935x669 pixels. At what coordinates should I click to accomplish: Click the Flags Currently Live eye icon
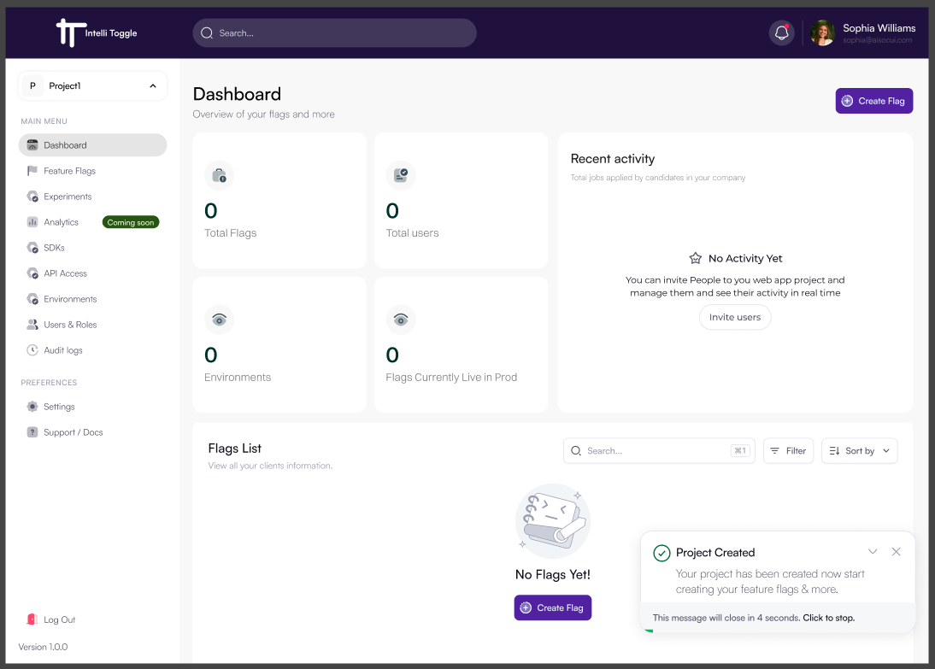(x=401, y=320)
